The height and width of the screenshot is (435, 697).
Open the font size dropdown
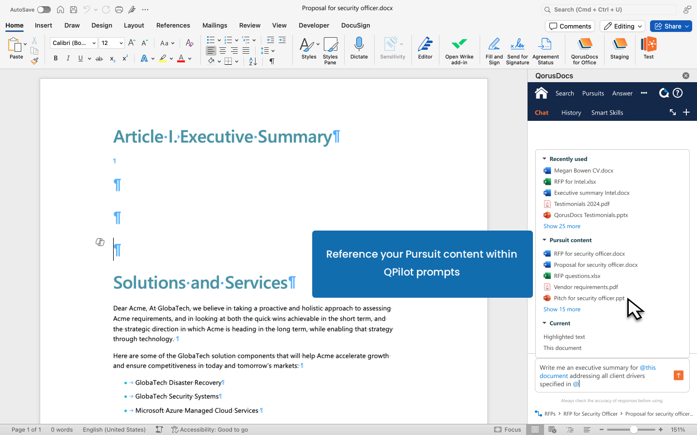[121, 43]
